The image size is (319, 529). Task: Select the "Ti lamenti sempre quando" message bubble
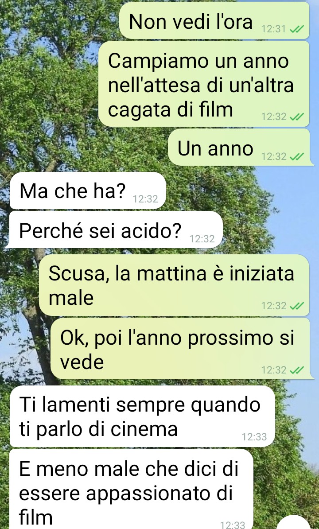142,416
